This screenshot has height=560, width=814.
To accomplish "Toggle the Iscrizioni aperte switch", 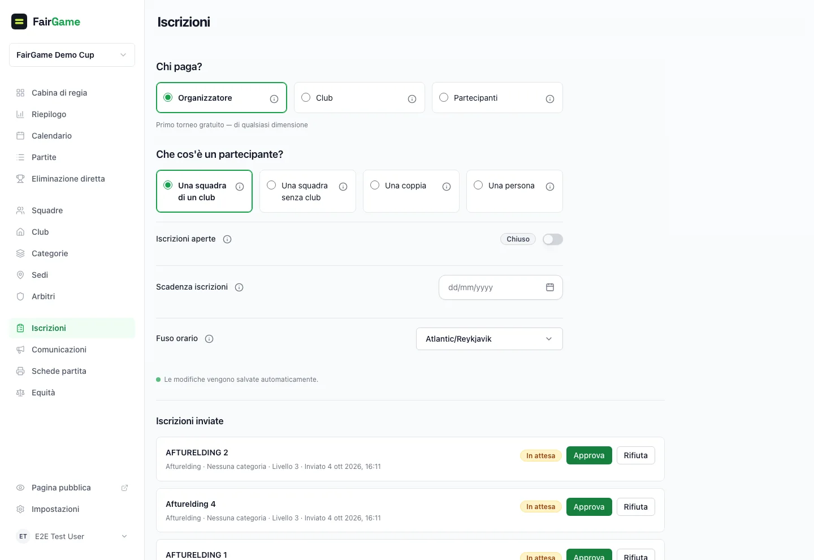I will click(x=553, y=239).
